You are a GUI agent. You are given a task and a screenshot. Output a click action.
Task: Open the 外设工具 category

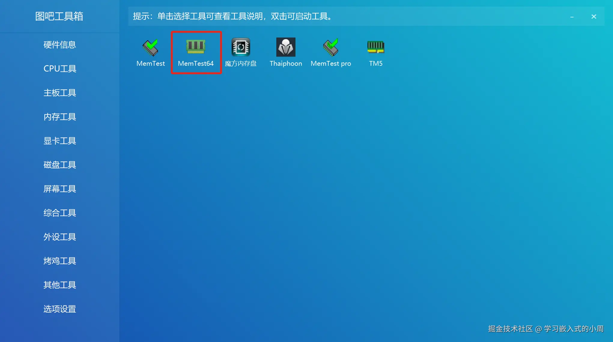tap(59, 237)
